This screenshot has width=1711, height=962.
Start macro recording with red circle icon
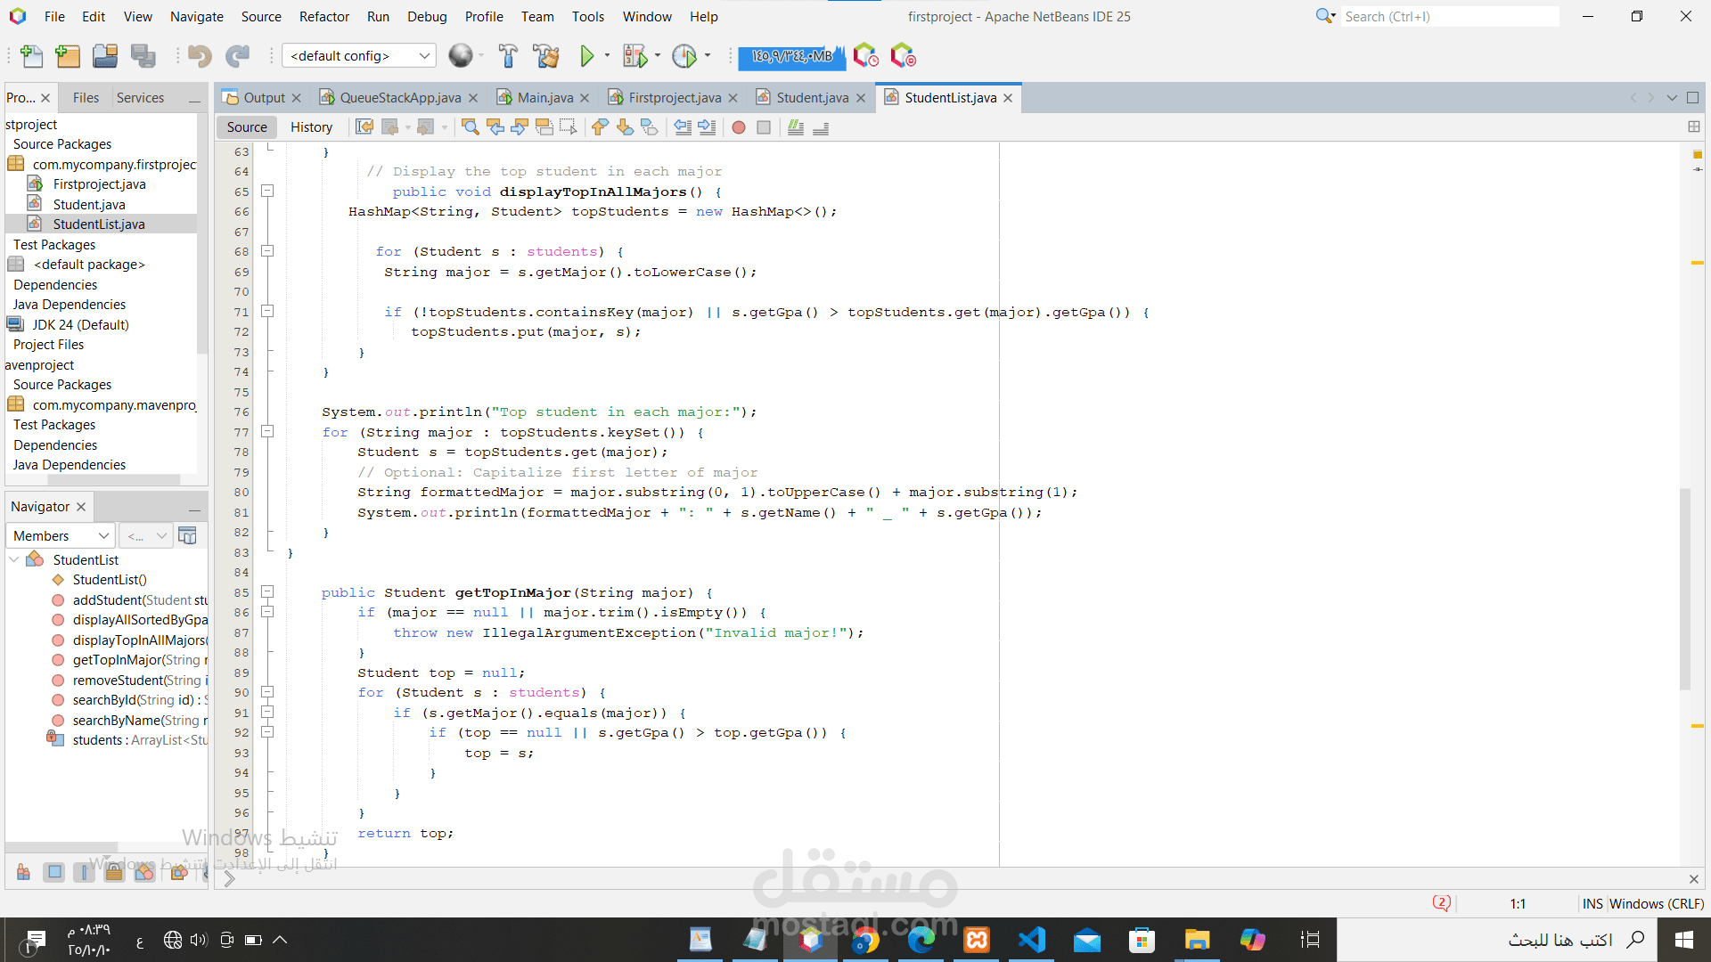(738, 127)
